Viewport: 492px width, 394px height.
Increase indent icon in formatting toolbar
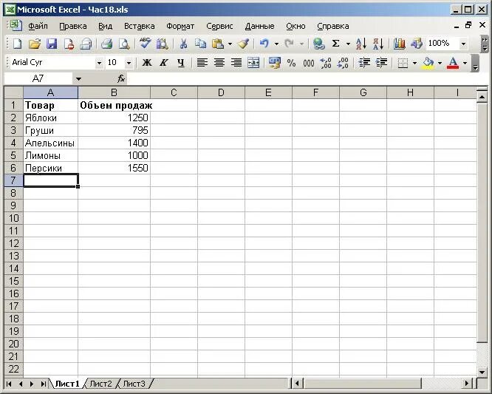[381, 63]
